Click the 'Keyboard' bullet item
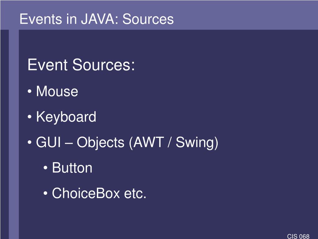This screenshot has width=318, height=239. pos(66,117)
